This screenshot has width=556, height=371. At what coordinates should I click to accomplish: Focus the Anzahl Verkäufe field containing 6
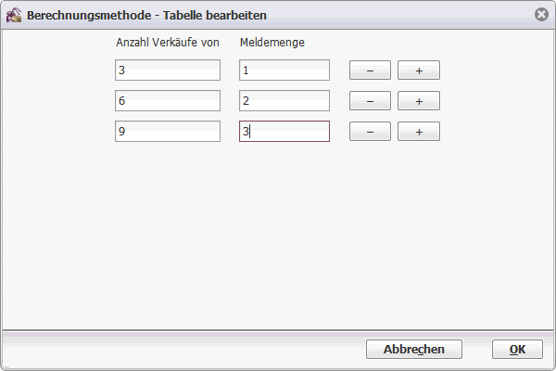[x=168, y=100]
